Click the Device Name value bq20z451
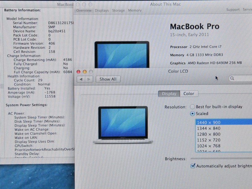Viewport: 252px width, 189px height. tap(57, 31)
